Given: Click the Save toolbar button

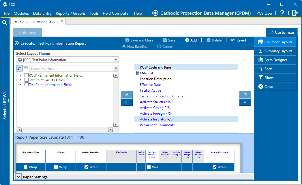Looking at the screenshot, I should tap(169, 40).
